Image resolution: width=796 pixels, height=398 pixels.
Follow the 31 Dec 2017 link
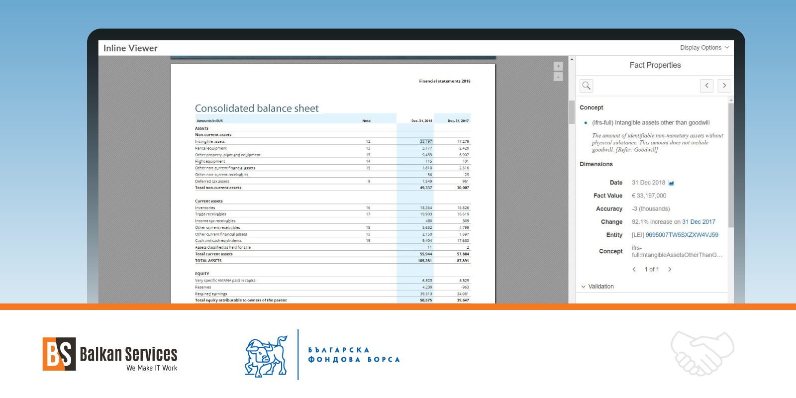click(698, 222)
